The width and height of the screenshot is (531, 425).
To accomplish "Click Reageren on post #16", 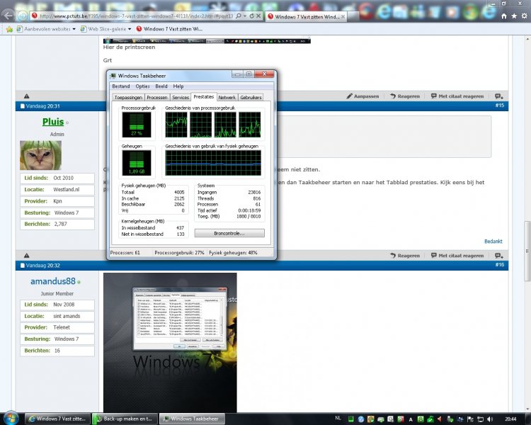I will pyautogui.click(x=405, y=256).
